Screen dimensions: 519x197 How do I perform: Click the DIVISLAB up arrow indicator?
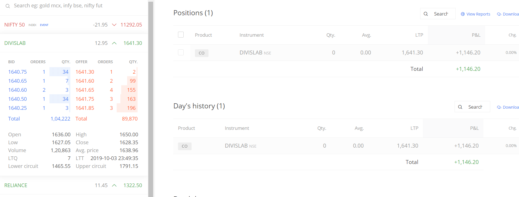coord(114,43)
